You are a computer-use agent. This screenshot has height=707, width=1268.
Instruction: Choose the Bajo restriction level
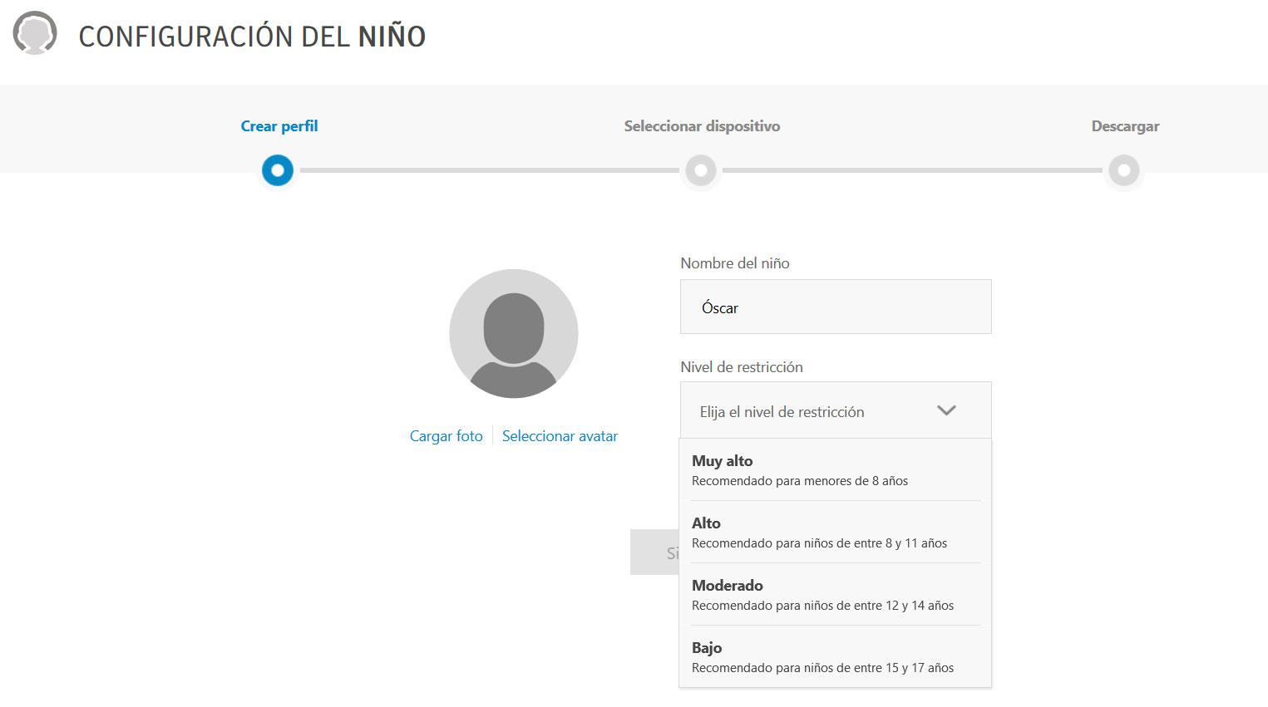pyautogui.click(x=836, y=656)
